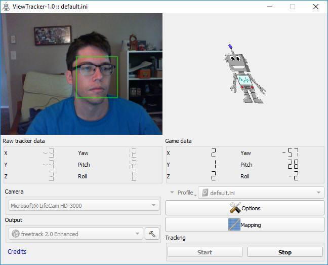
Task: Close the ViewTracker window
Action: click(316, 7)
